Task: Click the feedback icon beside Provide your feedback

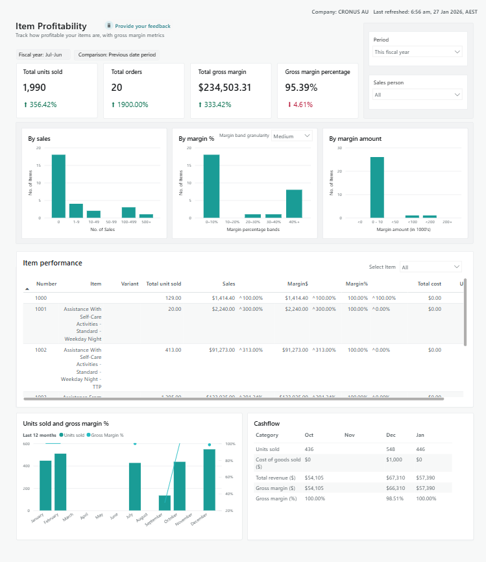Action: pos(109,25)
